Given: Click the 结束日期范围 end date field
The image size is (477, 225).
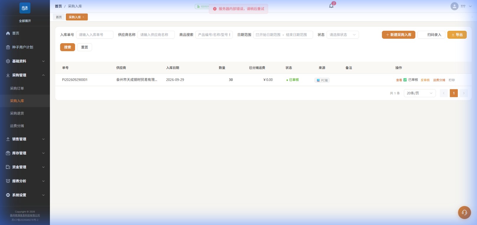Looking at the screenshot, I should [296, 35].
